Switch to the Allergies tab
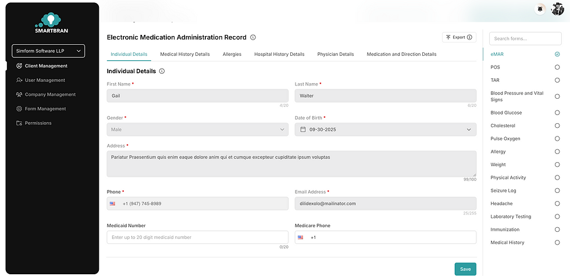The width and height of the screenshot is (570, 276). click(x=232, y=54)
